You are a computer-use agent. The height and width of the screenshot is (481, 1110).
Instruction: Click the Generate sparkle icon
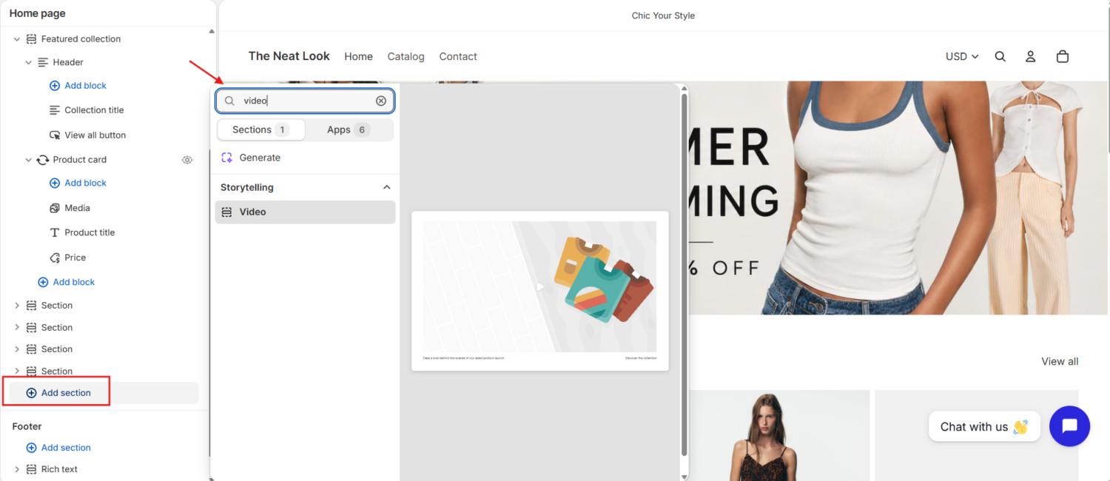pyautogui.click(x=227, y=158)
